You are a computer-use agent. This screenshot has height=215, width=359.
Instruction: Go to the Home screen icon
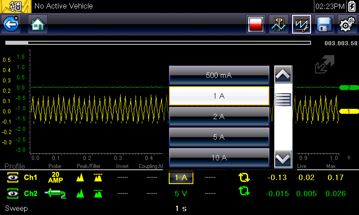click(x=38, y=24)
